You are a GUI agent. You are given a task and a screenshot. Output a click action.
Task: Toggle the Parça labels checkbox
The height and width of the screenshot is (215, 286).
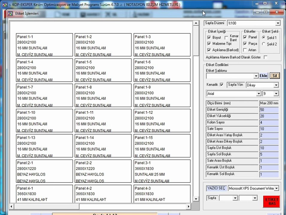tap(245, 44)
